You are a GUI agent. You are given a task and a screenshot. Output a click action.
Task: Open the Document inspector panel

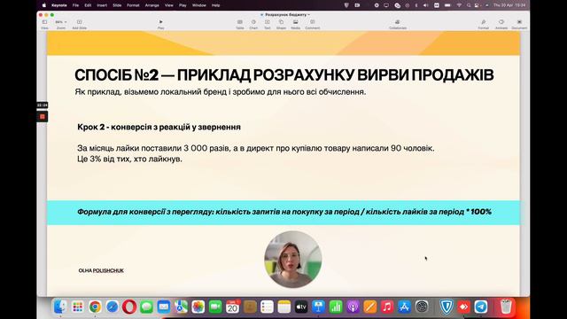519,24
